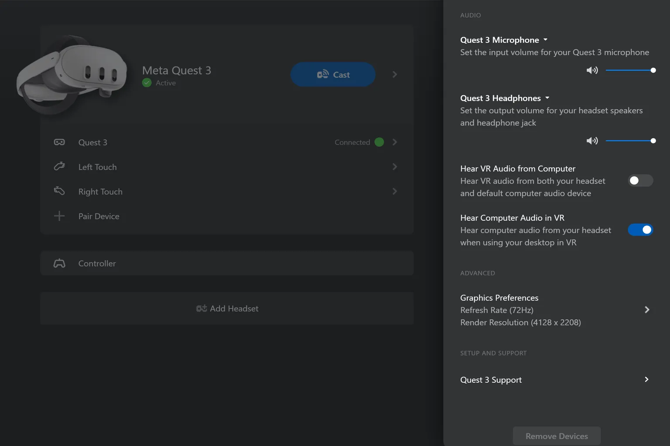
Task: Turn on Hear VR Audio from Computer
Action: tap(640, 180)
